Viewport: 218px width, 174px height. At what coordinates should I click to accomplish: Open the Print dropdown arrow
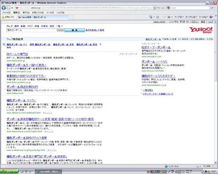point(172,17)
